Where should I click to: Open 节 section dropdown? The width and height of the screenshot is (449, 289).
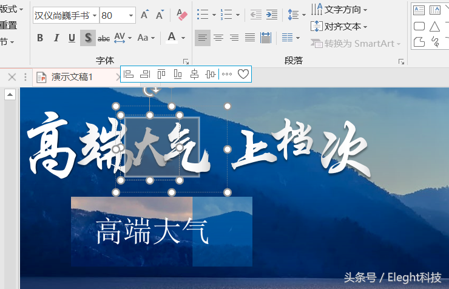pos(7,42)
